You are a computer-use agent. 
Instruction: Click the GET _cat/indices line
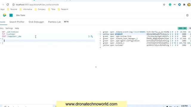tap(10, 32)
